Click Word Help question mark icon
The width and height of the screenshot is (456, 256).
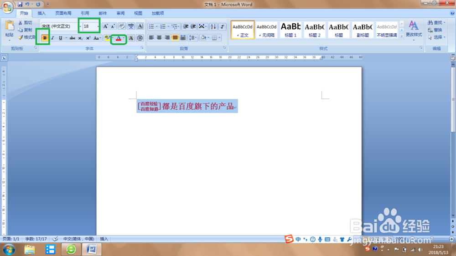click(452, 13)
